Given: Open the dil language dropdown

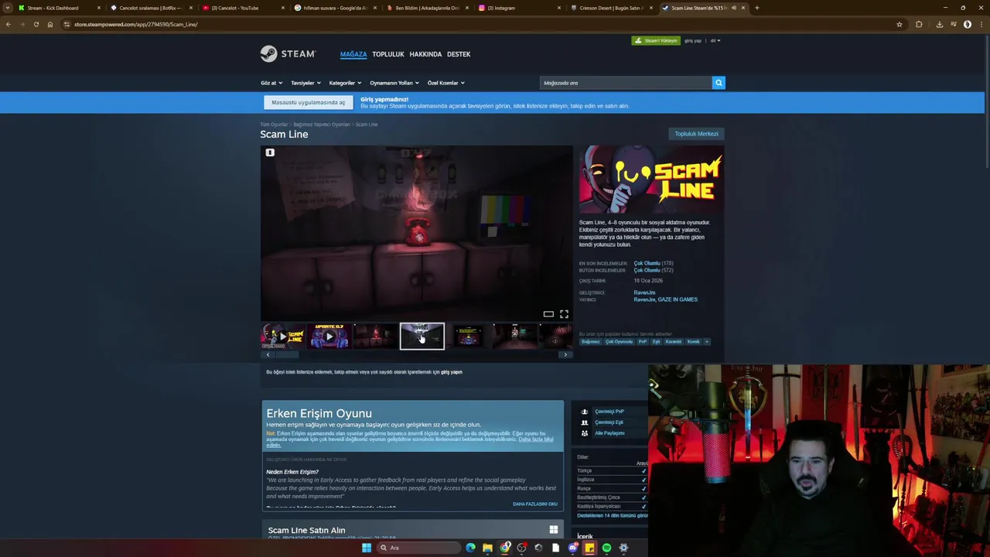Looking at the screenshot, I should 715,40.
